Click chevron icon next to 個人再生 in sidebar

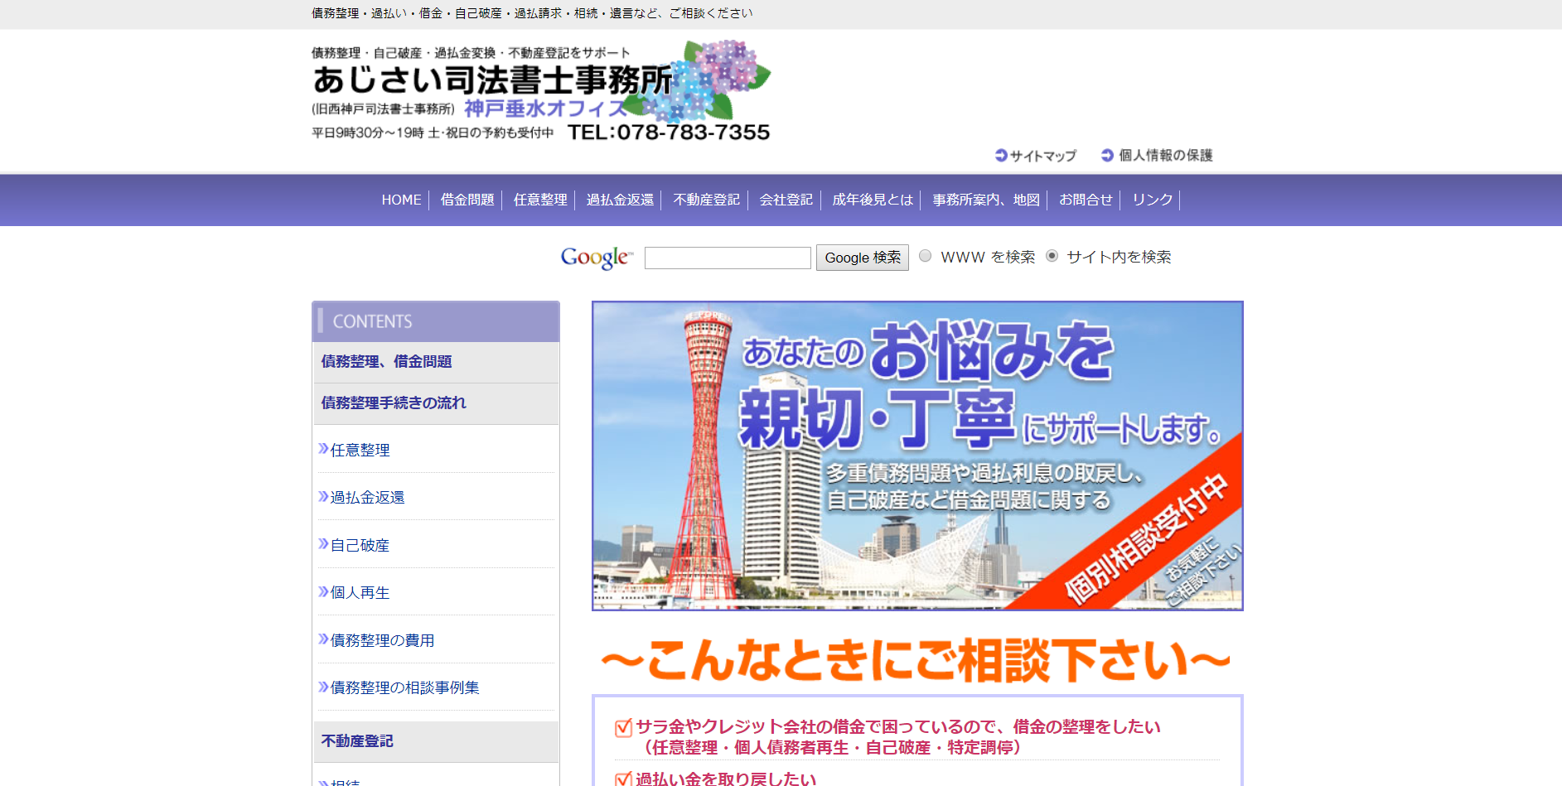coord(323,591)
